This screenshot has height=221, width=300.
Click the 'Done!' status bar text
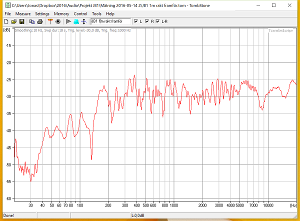click(x=8, y=215)
